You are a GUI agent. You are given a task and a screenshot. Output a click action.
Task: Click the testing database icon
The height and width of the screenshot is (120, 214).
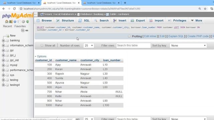[x=7, y=80]
